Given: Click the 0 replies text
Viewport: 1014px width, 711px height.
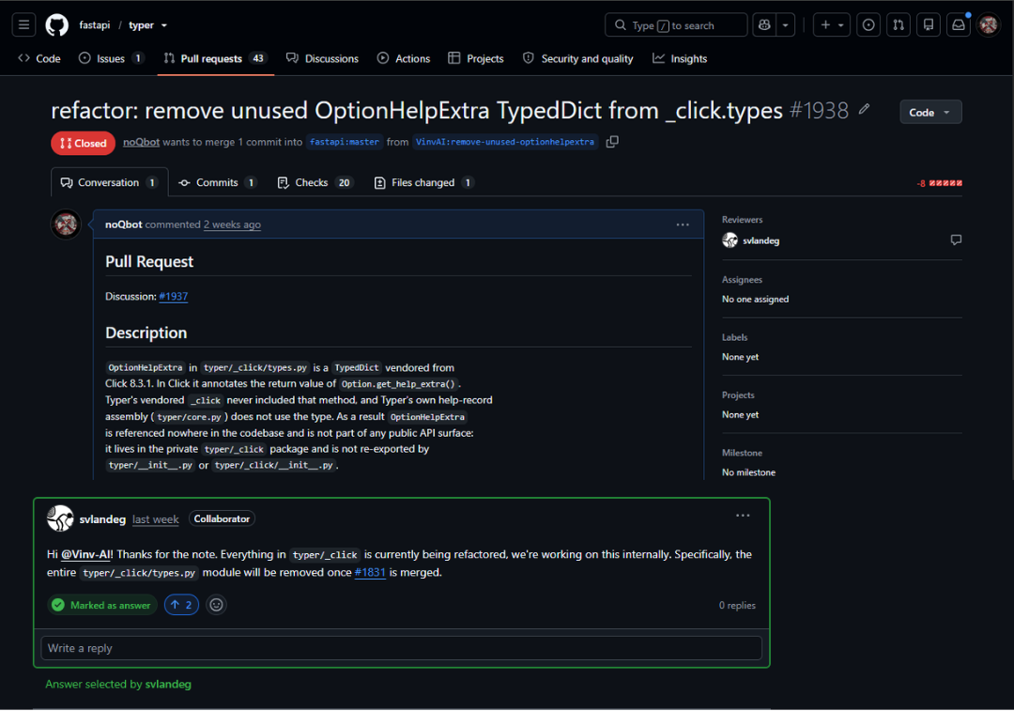Looking at the screenshot, I should click(737, 606).
